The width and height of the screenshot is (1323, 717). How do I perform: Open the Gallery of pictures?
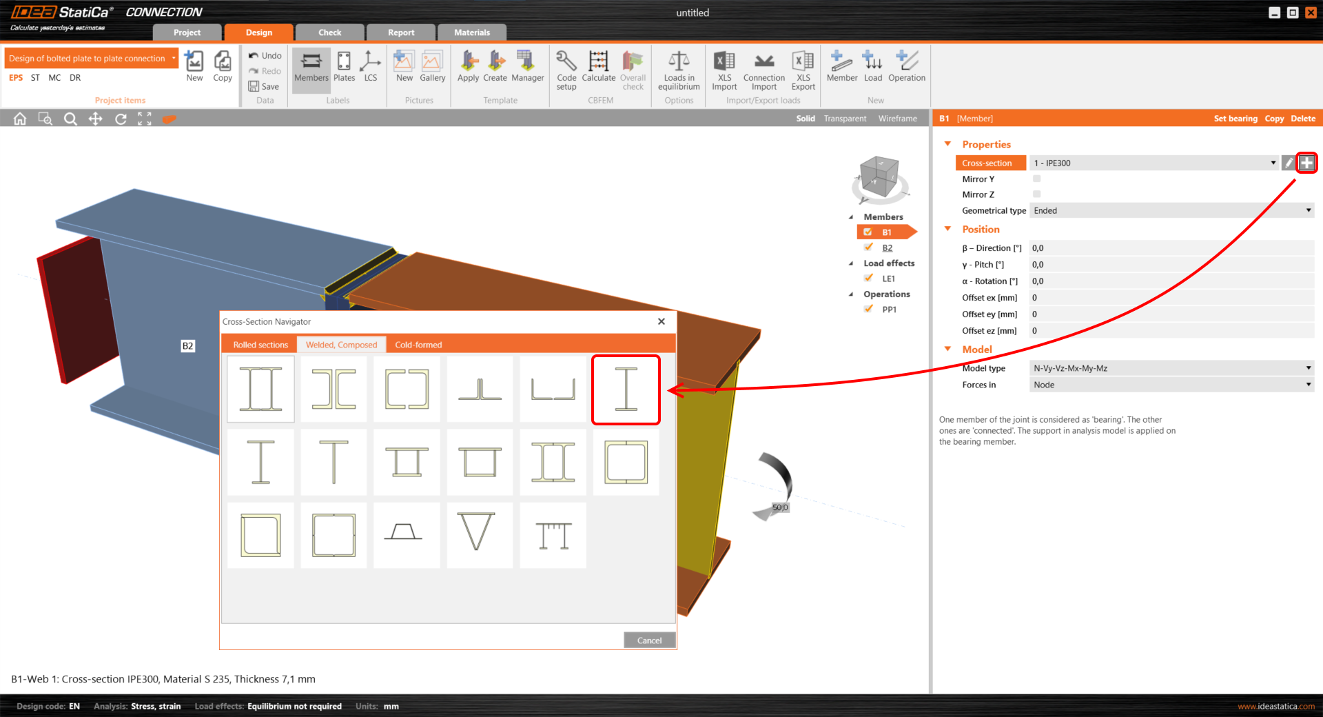(x=432, y=68)
